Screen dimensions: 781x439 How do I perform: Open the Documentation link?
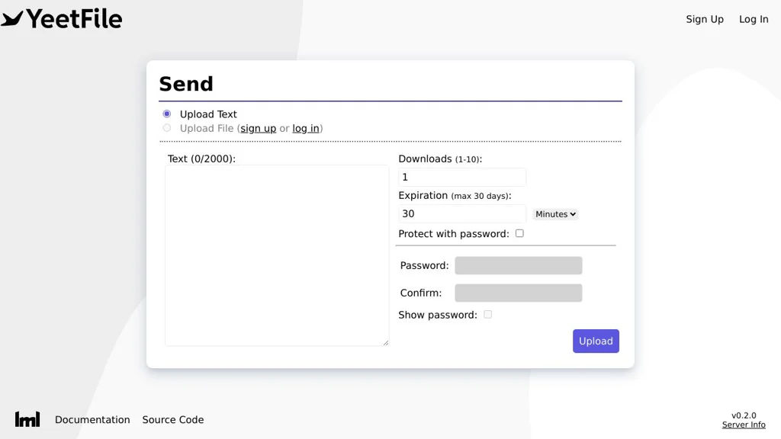92,420
